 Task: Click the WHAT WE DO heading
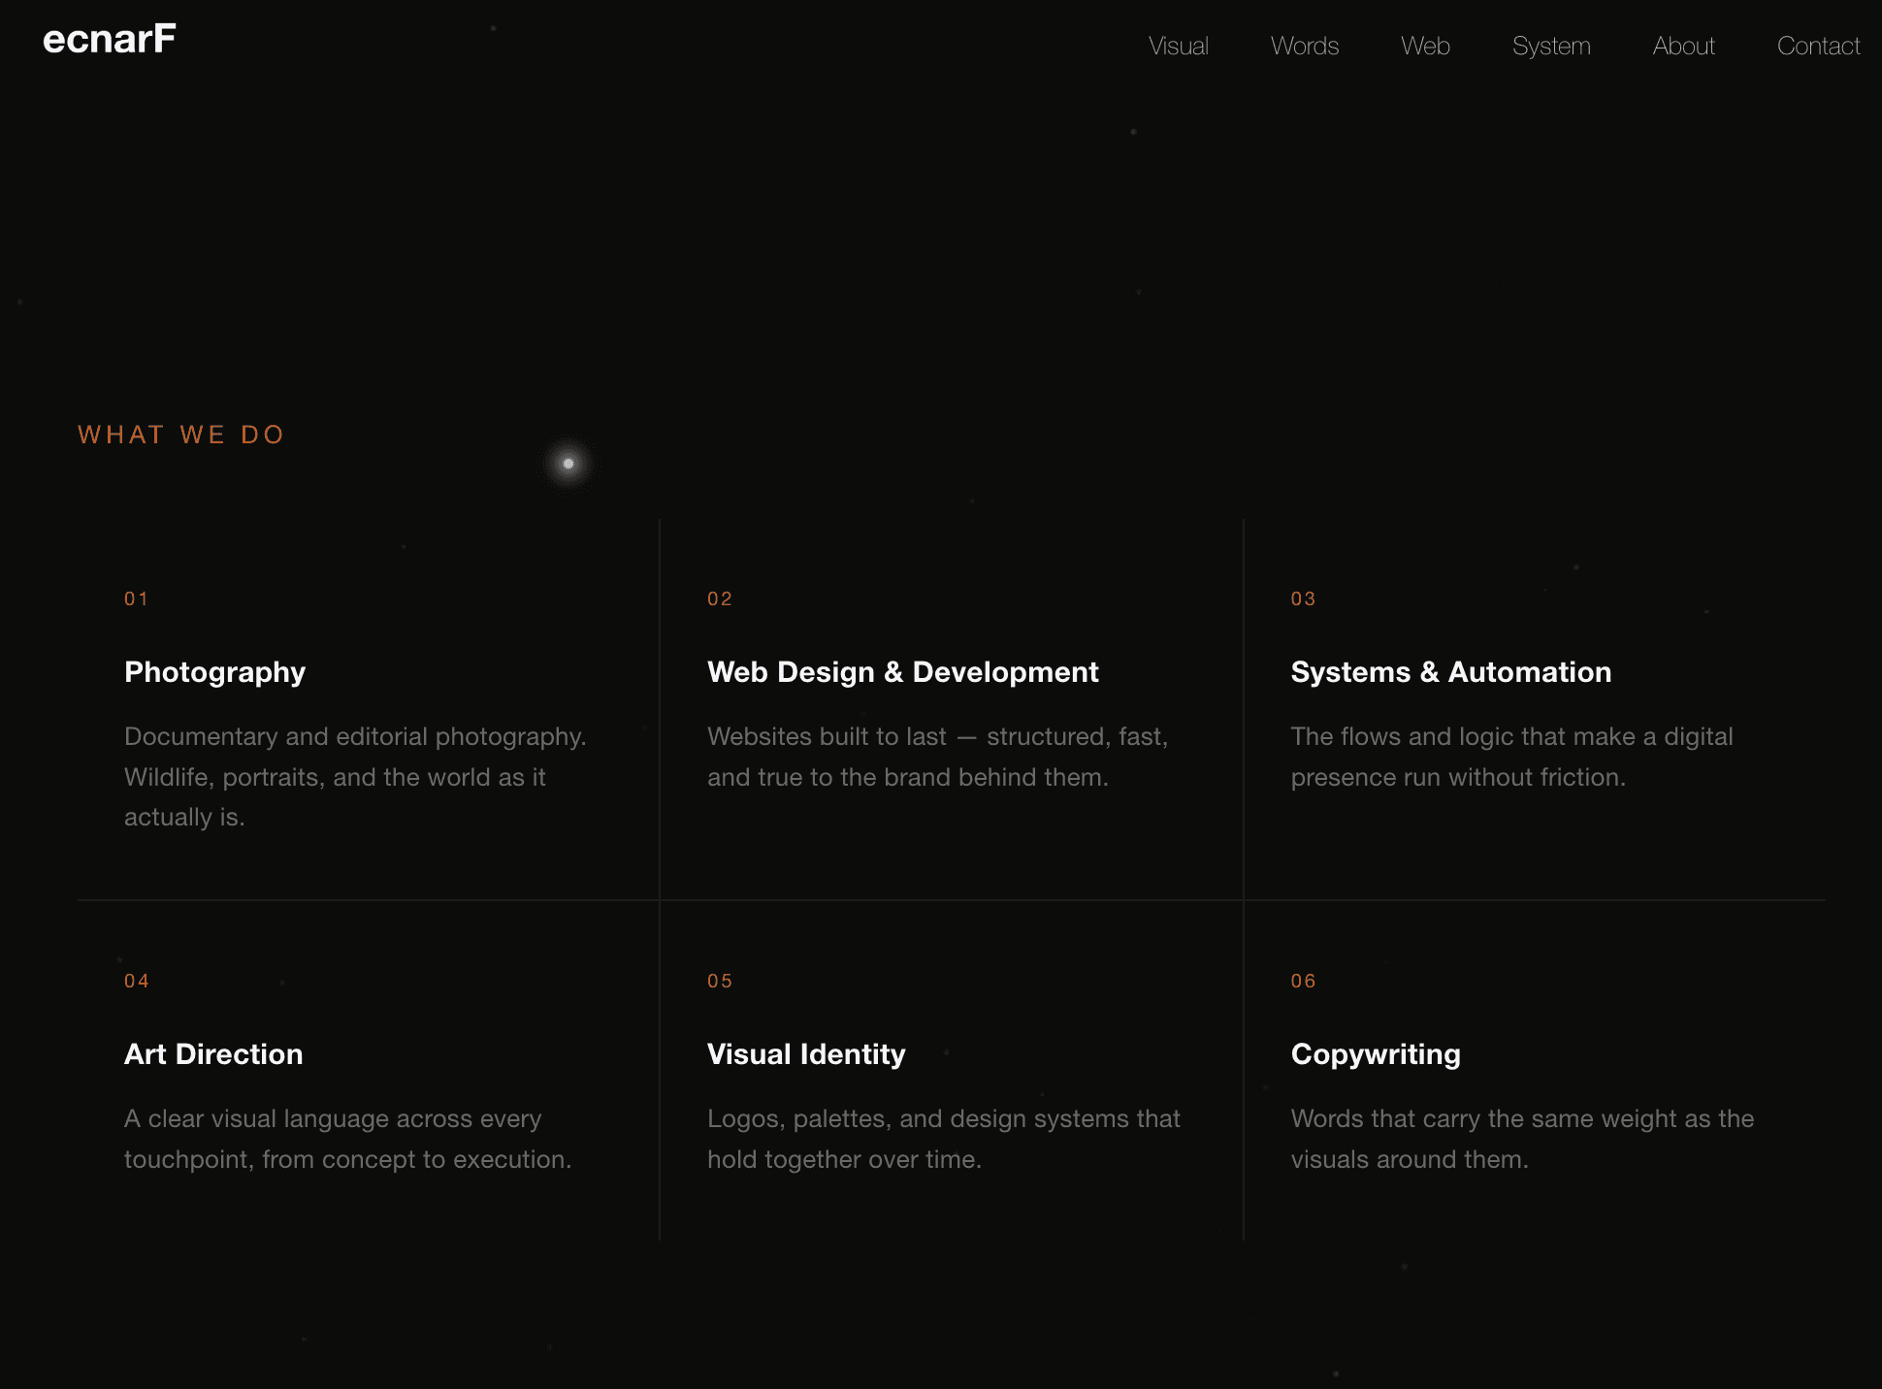(x=181, y=435)
